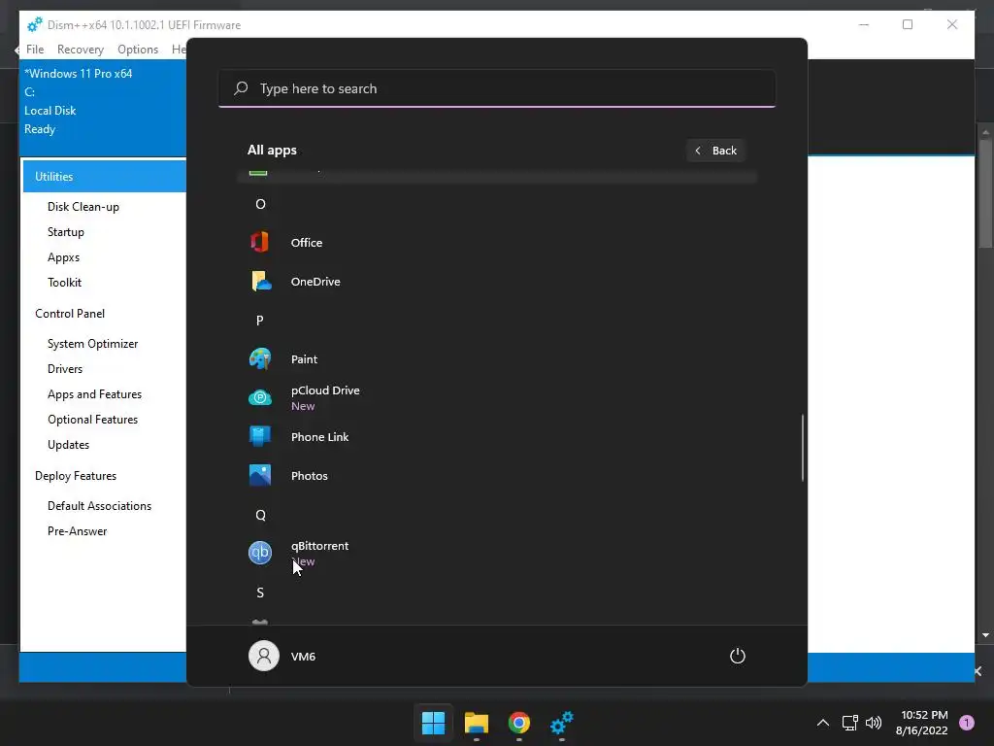The height and width of the screenshot is (746, 994).
Task: Open Updates in Dism++ sidebar
Action: point(69,445)
